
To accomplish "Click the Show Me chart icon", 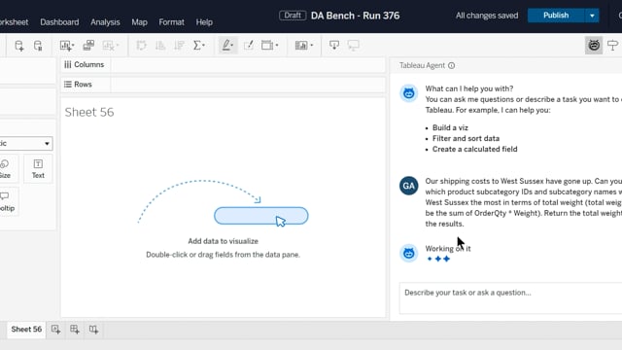I will coord(304,46).
